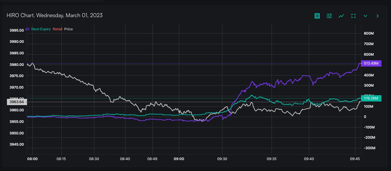Click the 09:45 time axis label
This screenshot has height=171, width=391.
[x=355, y=159]
